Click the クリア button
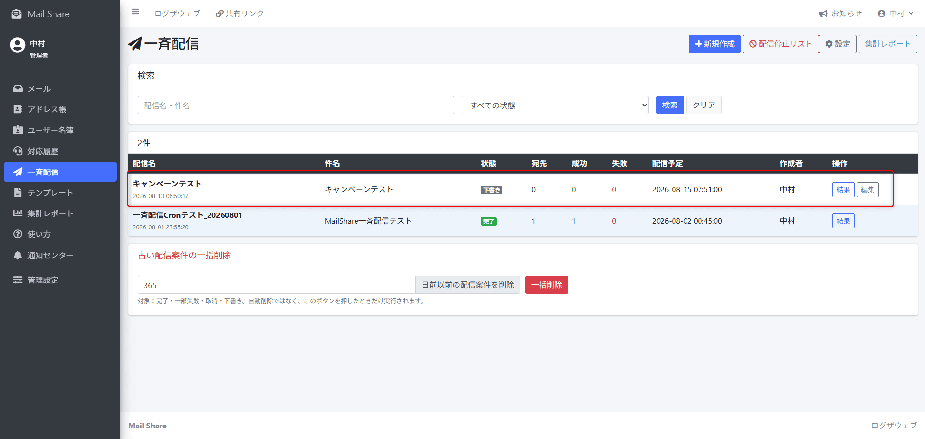The height and width of the screenshot is (439, 925). click(x=703, y=105)
